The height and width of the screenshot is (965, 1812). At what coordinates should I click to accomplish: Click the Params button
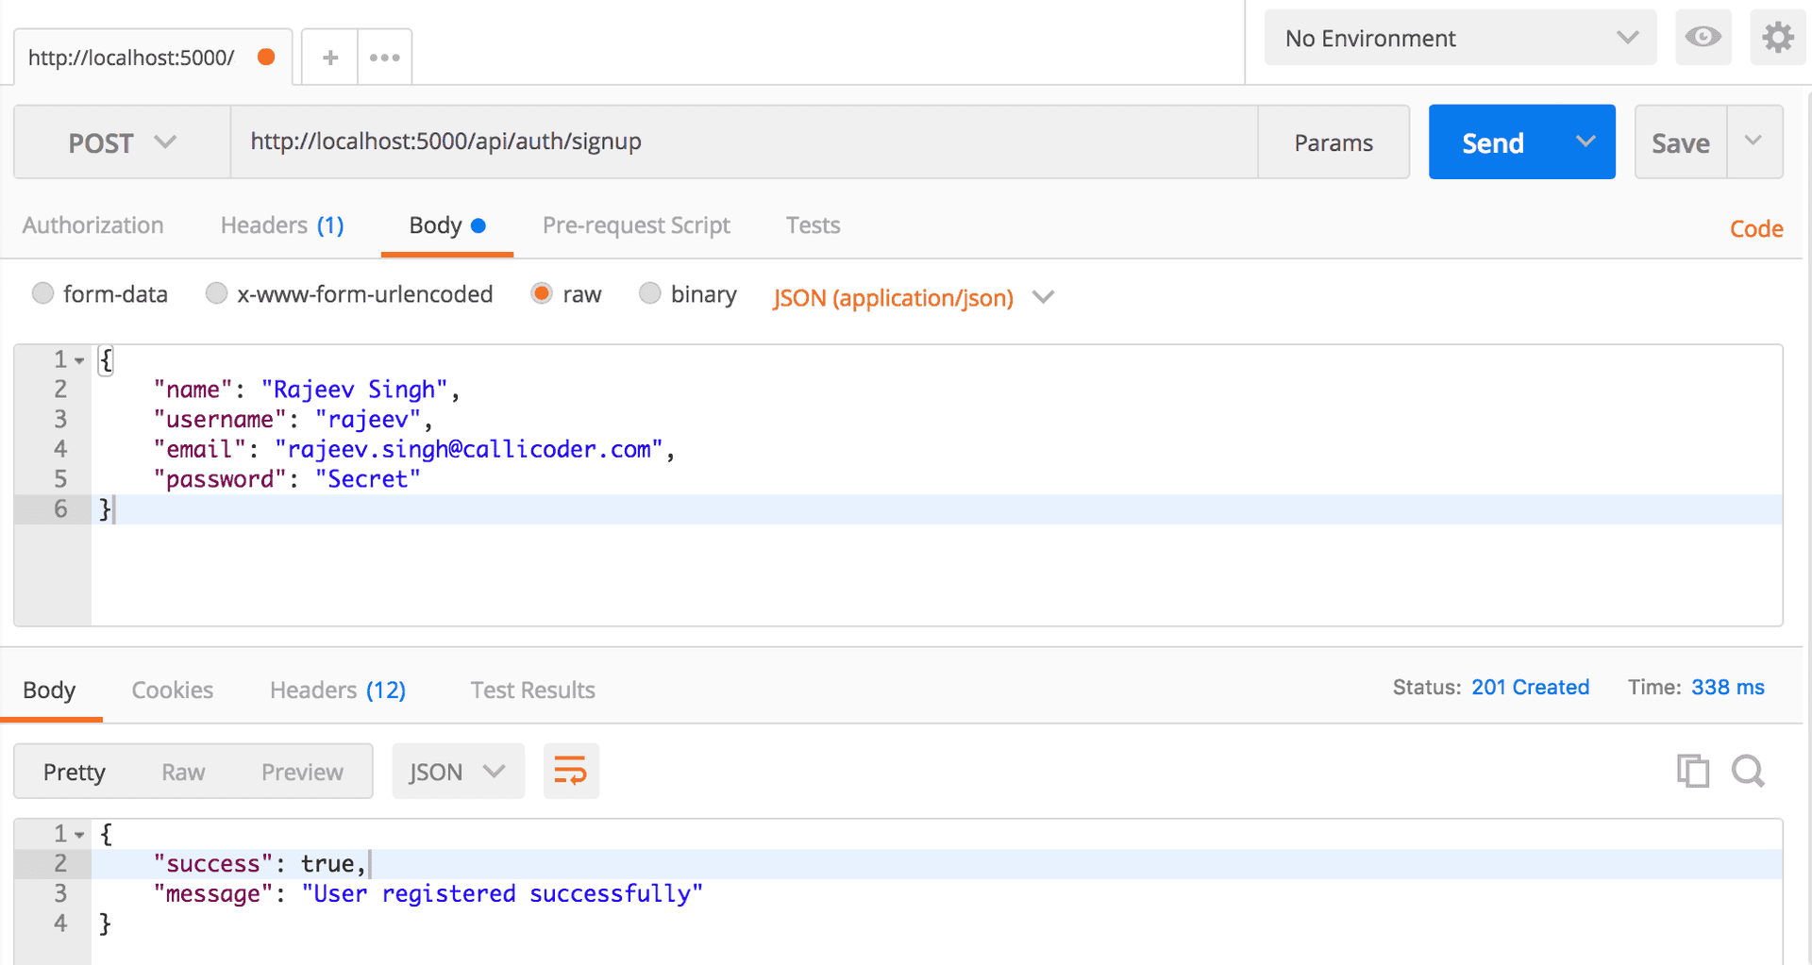click(1334, 141)
